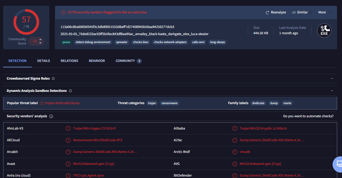Switch to the Details tab
The width and height of the screenshot is (342, 178).
click(x=43, y=61)
